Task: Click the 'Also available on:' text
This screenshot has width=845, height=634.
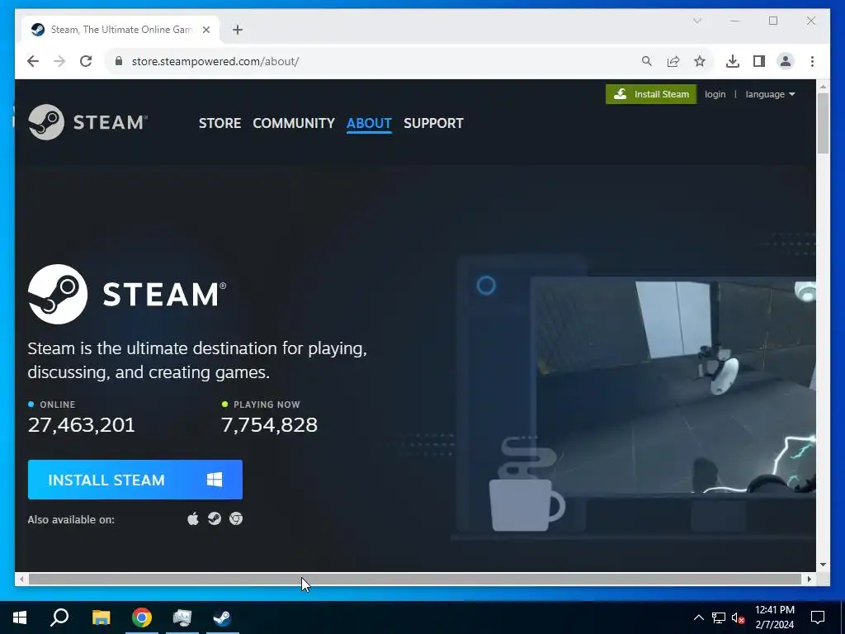Action: pos(71,520)
